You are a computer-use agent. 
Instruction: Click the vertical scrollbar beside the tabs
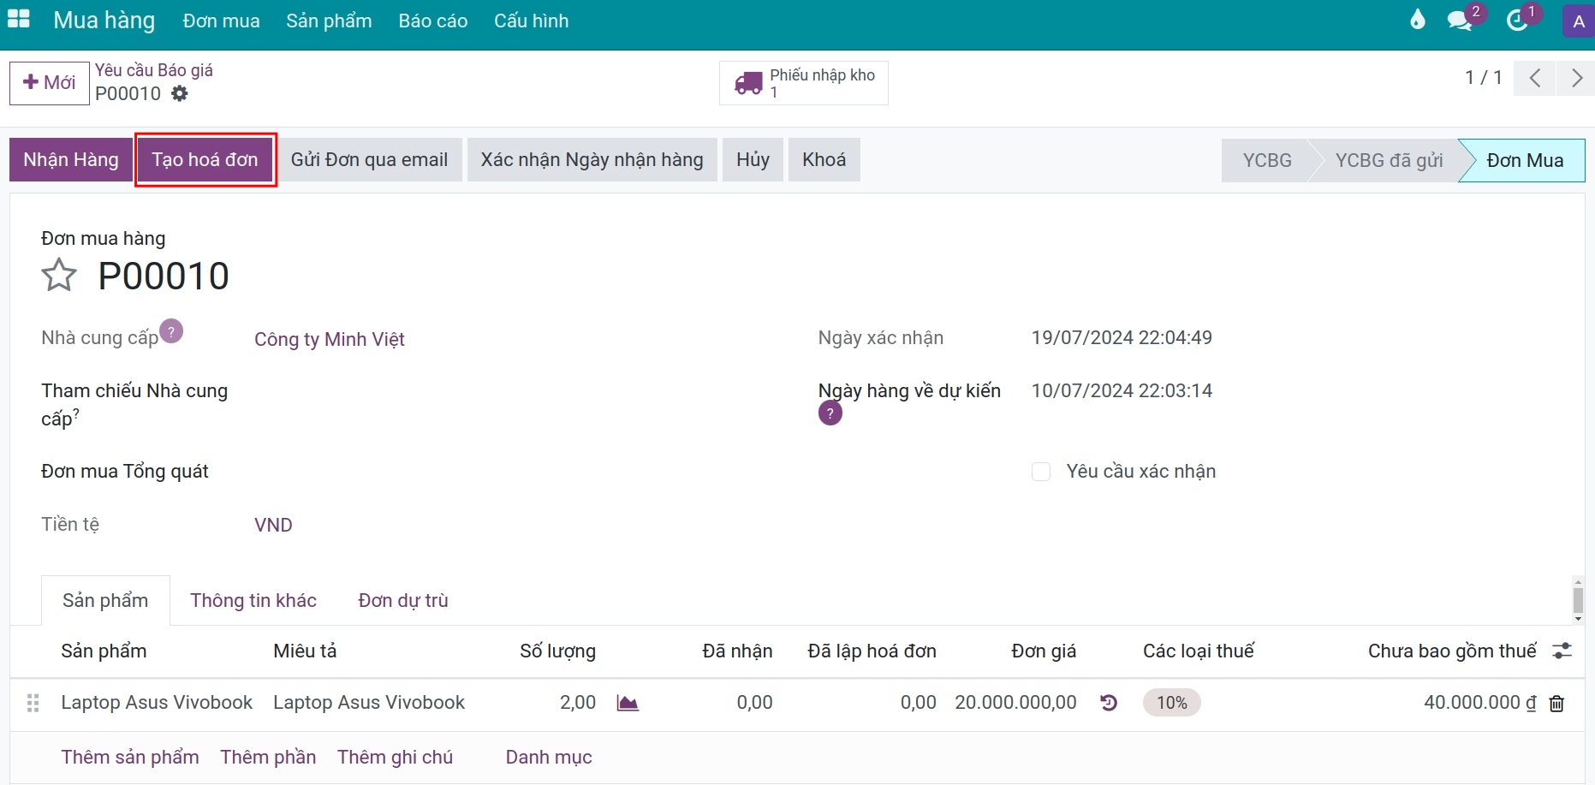click(x=1578, y=600)
